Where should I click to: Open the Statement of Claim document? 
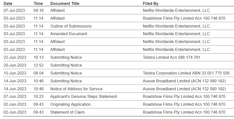[67, 112]
